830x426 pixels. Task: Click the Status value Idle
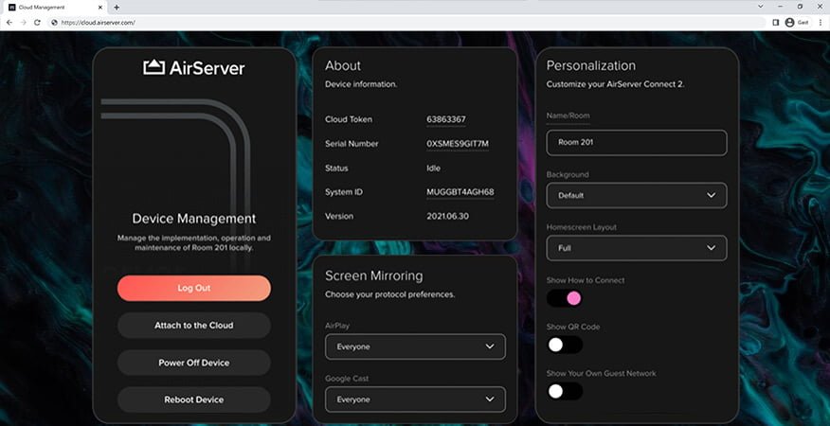click(434, 169)
